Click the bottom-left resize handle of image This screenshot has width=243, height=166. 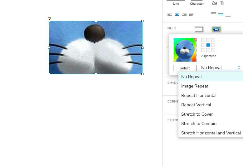click(x=49, y=74)
